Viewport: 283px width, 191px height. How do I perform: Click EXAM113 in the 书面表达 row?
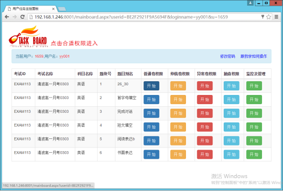pos(22,153)
